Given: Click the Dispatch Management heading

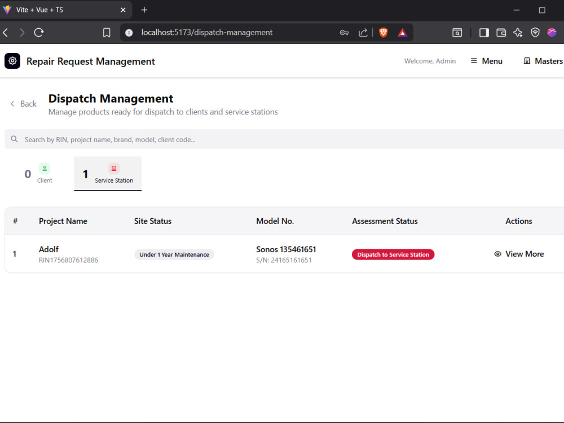Looking at the screenshot, I should coord(111,99).
